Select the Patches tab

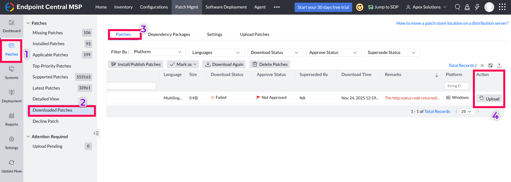click(123, 35)
